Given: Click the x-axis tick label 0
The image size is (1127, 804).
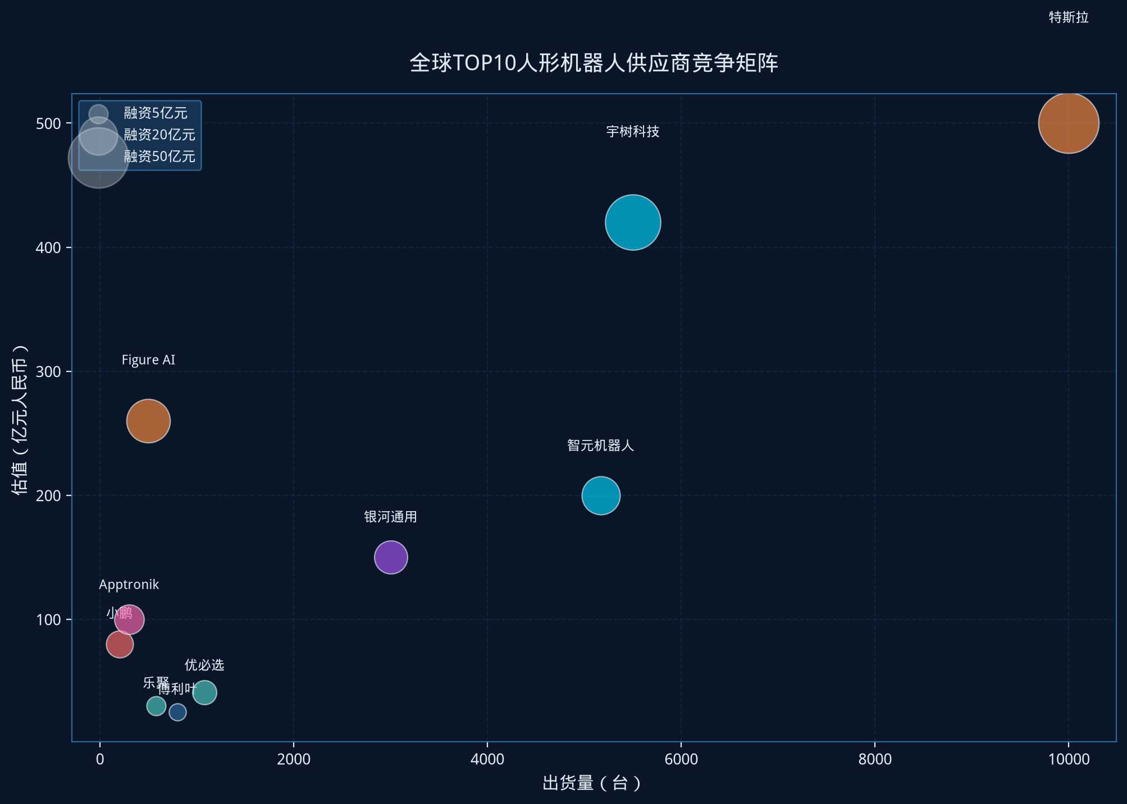Looking at the screenshot, I should tap(100, 759).
